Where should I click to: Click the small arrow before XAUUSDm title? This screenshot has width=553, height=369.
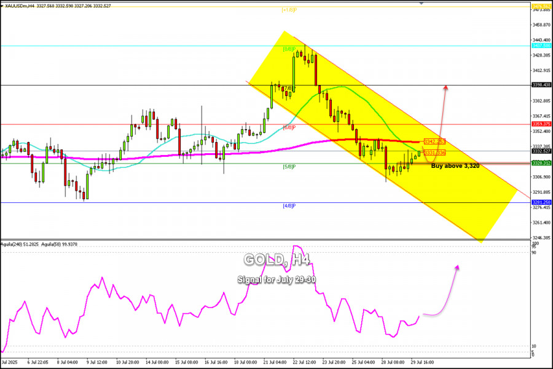(x=2, y=6)
